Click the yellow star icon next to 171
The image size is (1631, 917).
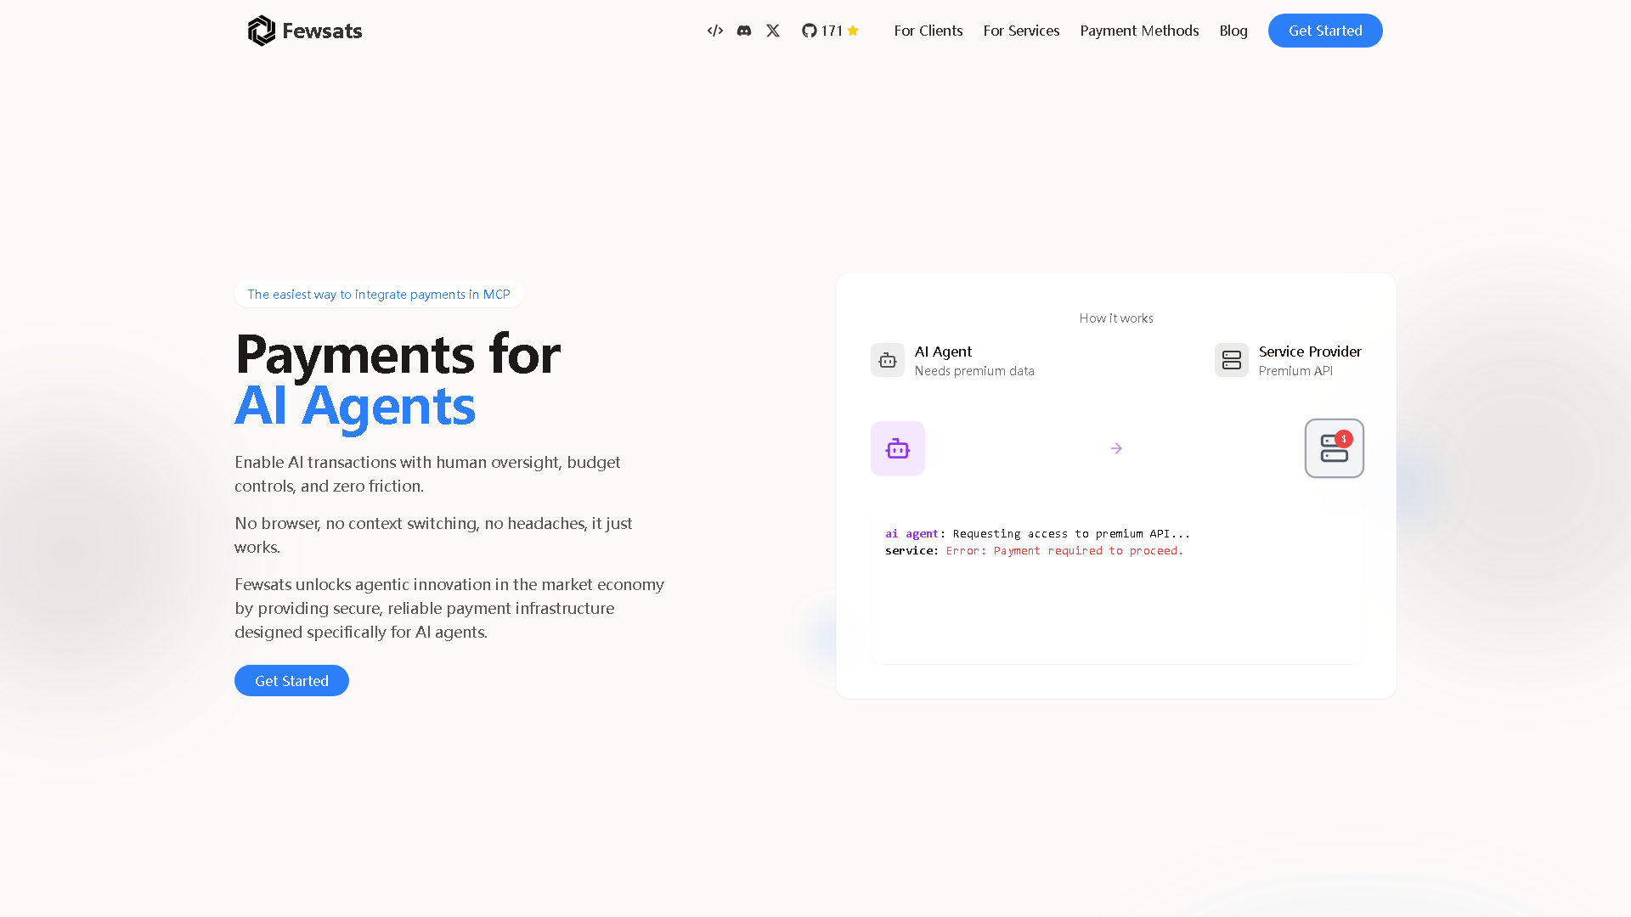852,31
